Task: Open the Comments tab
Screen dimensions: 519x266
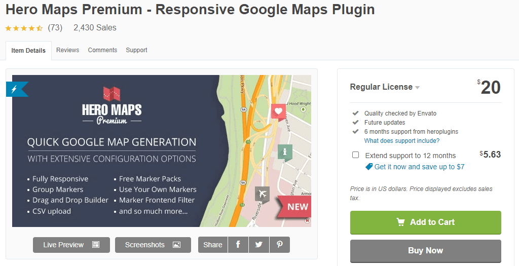Action: [x=102, y=50]
